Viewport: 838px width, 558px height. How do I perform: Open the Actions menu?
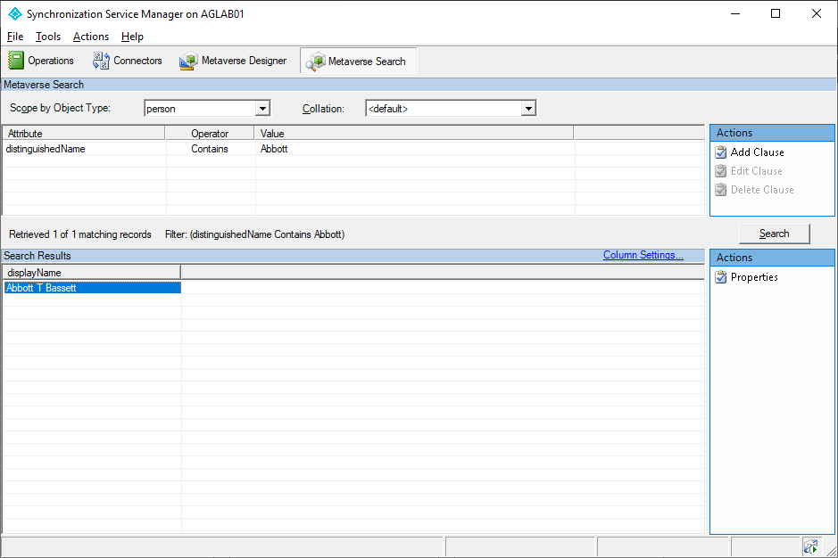point(91,37)
